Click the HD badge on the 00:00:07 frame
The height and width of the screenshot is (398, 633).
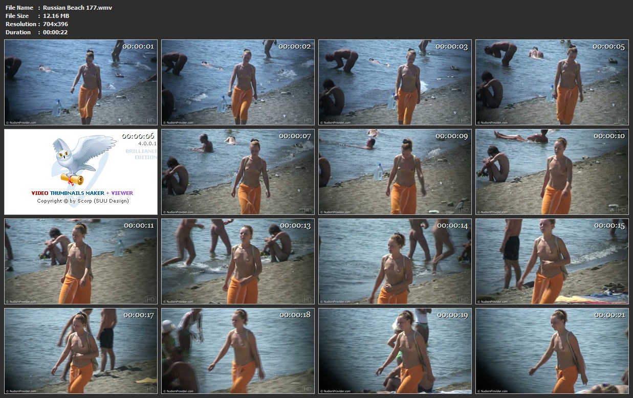coord(307,210)
